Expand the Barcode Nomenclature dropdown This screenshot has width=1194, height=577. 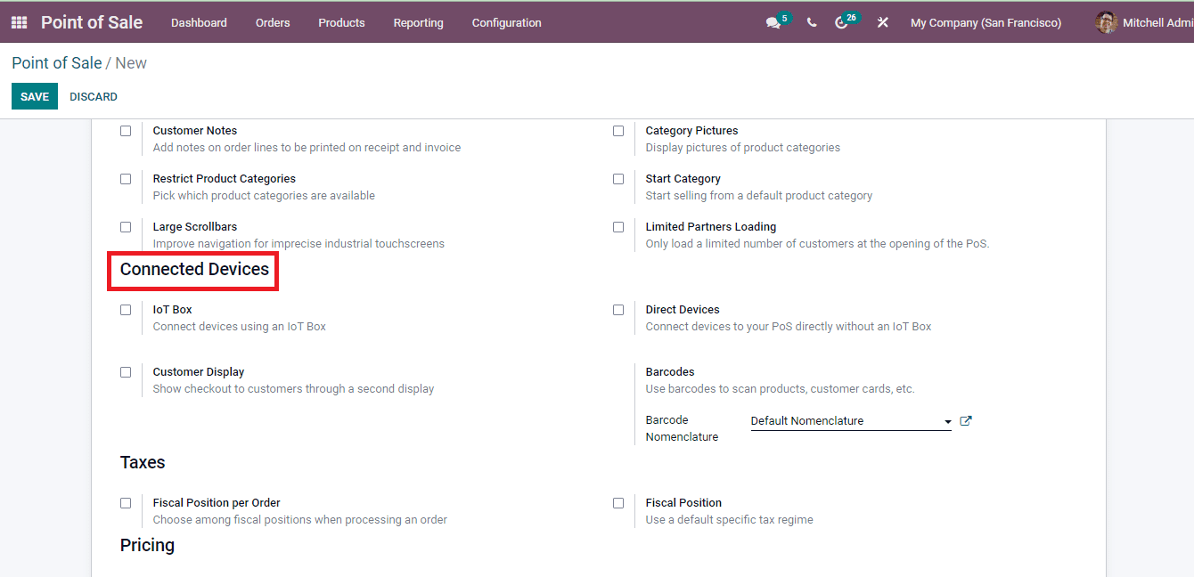(x=947, y=420)
